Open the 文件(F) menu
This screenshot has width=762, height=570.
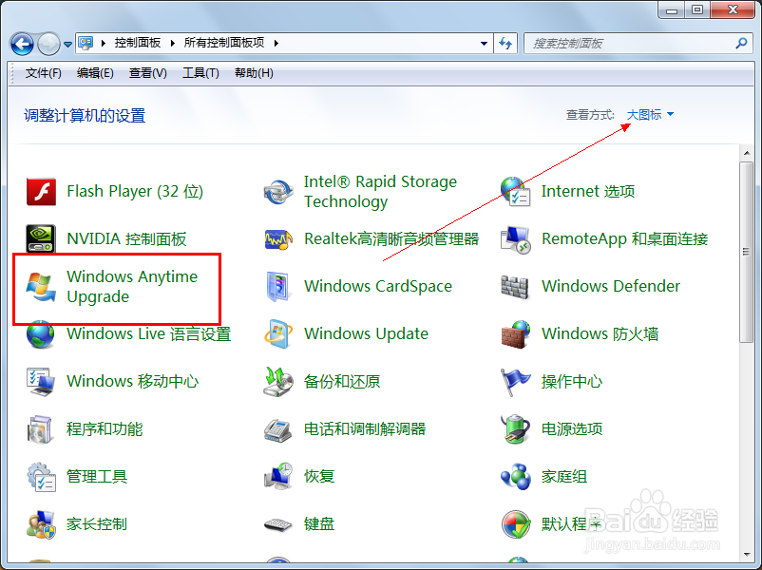(x=44, y=73)
